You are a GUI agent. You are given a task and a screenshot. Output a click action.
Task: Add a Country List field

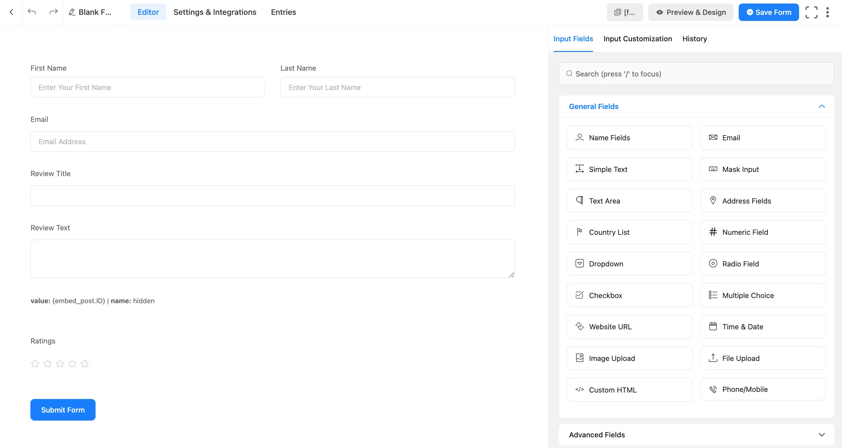click(x=630, y=232)
